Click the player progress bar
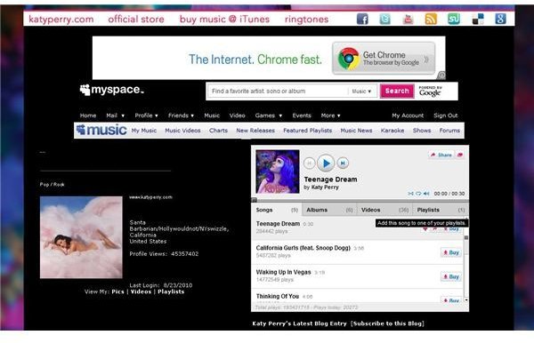 pos(360,200)
